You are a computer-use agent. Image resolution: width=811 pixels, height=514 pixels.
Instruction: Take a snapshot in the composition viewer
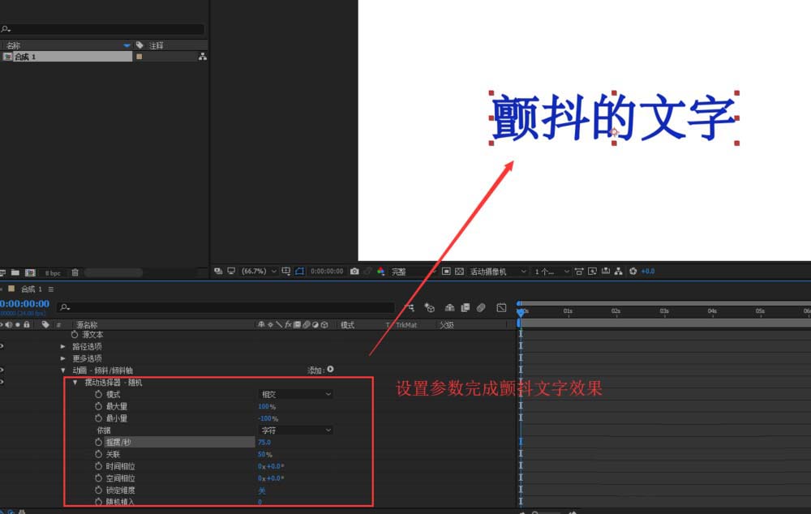(x=355, y=271)
